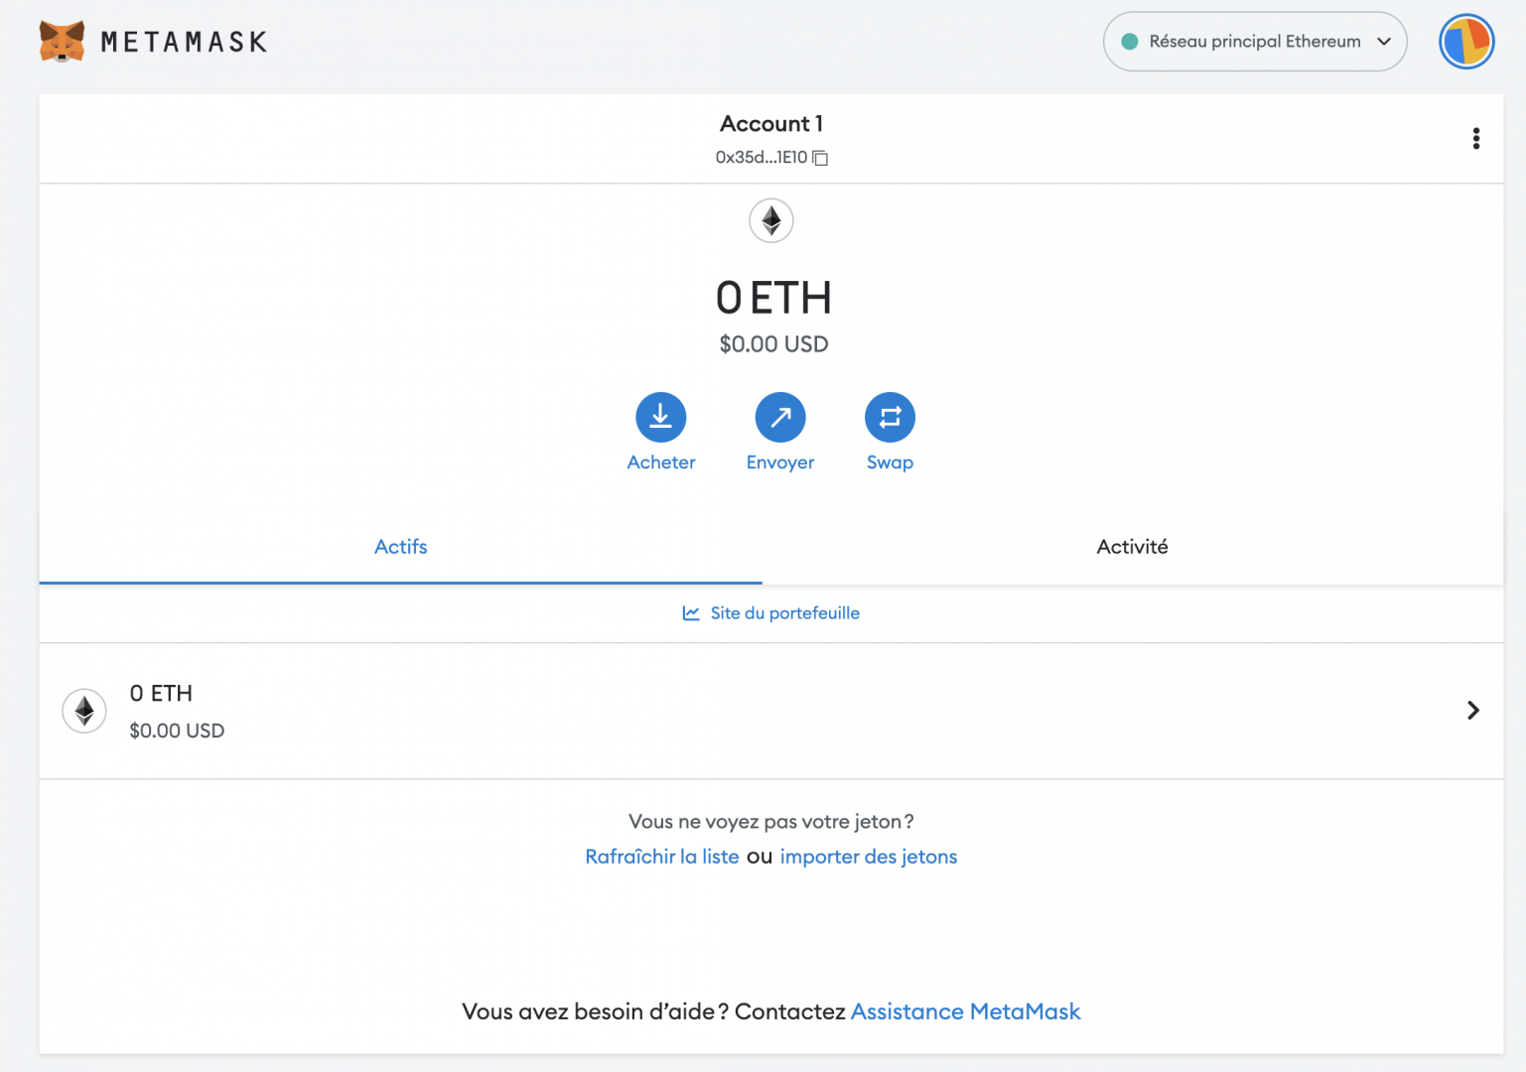Click the Swap label
1526x1072 pixels.
coord(890,463)
